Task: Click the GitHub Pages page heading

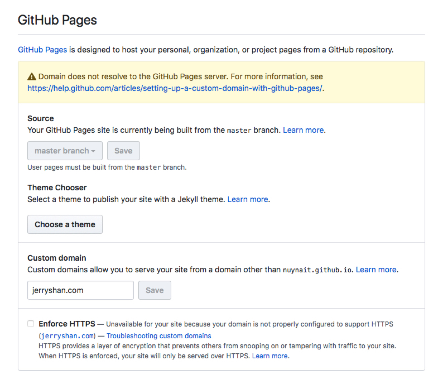Action: click(57, 20)
